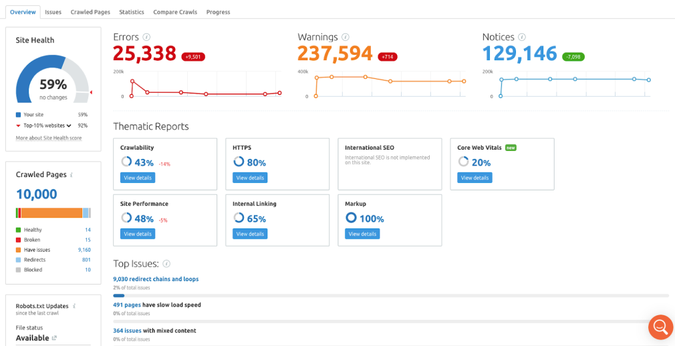The width and height of the screenshot is (675, 346).
Task: Go to the Compare Crawls tab
Action: pos(175,12)
